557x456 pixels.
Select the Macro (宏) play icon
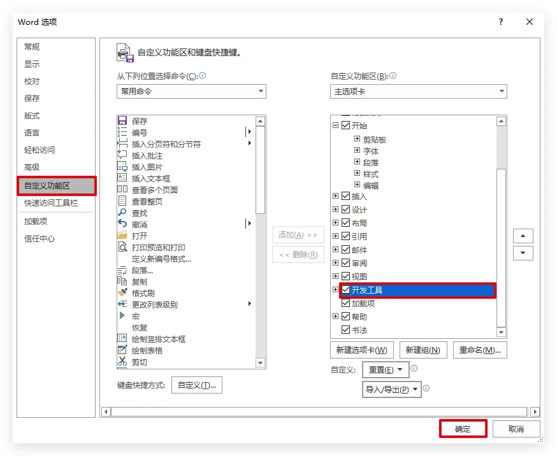122,316
